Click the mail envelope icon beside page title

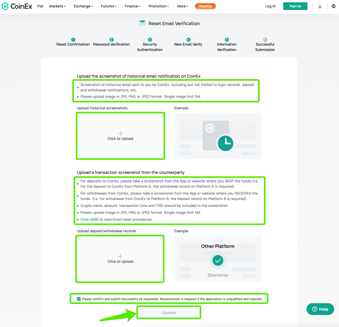(142, 23)
